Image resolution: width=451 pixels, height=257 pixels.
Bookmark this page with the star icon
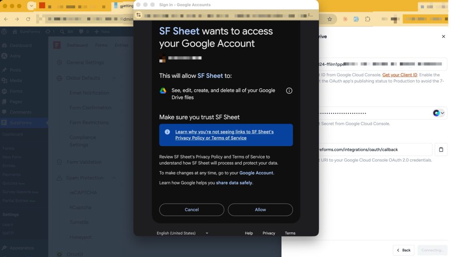(329, 19)
